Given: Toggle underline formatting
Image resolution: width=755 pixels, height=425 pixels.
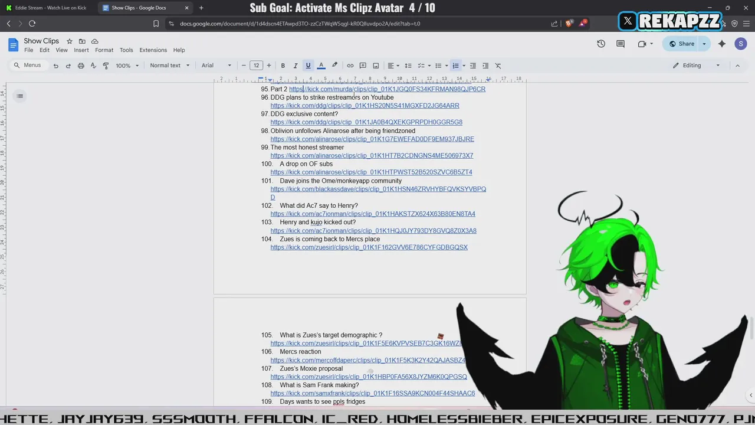Looking at the screenshot, I should [x=308, y=66].
